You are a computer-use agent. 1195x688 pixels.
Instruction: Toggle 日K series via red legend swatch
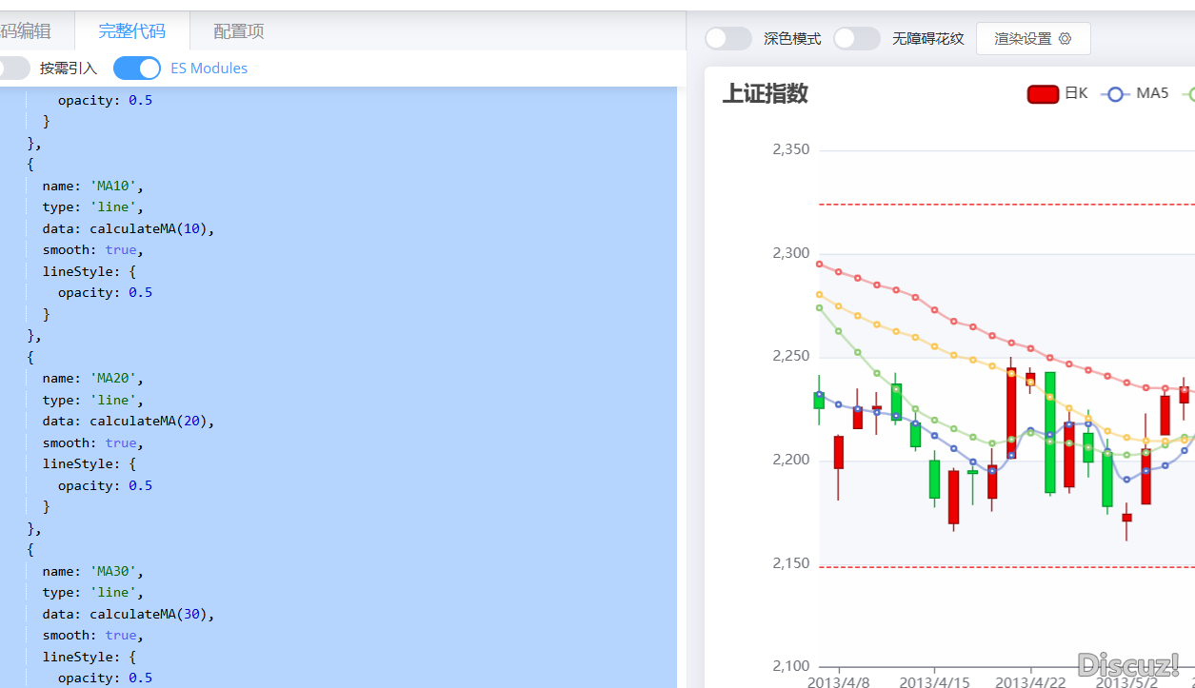(1043, 93)
